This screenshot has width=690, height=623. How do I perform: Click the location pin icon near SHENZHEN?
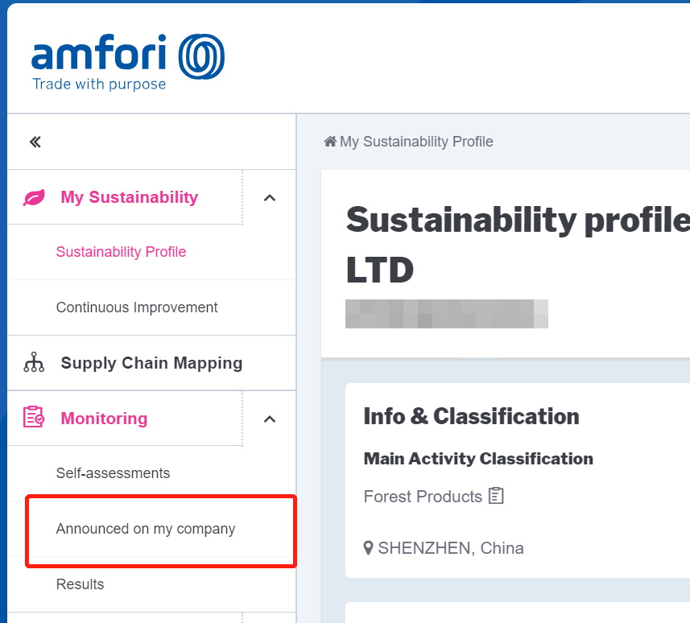[369, 548]
